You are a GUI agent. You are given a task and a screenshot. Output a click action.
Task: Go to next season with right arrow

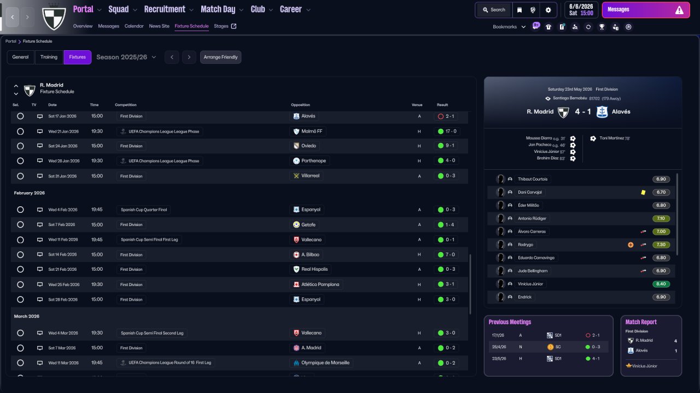pyautogui.click(x=189, y=57)
